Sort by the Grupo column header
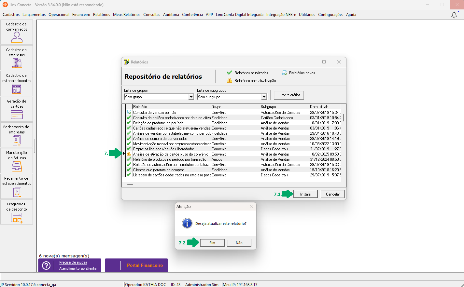Viewport: 464px width, 287px height. (x=235, y=107)
